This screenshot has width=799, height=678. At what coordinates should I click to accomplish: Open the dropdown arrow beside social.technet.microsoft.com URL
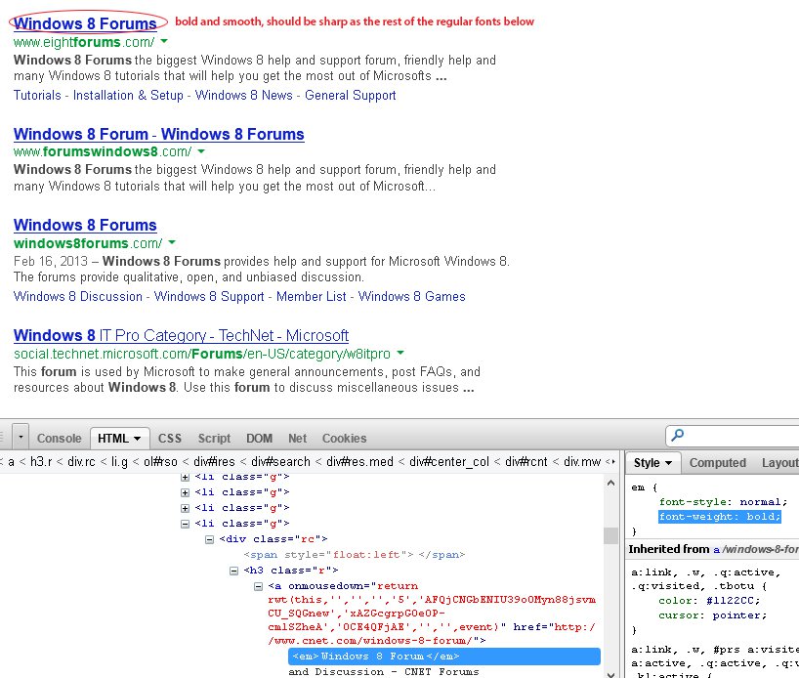point(400,353)
